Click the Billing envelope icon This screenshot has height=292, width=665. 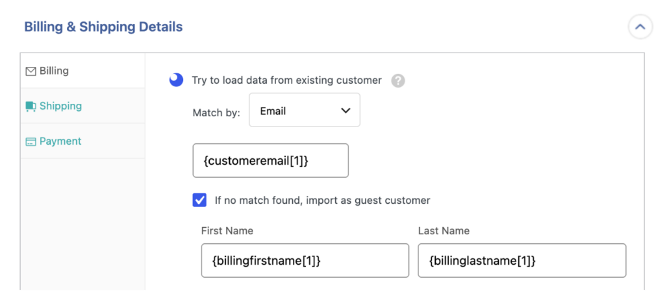coord(31,71)
